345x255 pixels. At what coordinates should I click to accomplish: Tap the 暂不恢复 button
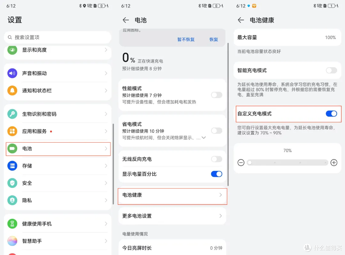186,39
